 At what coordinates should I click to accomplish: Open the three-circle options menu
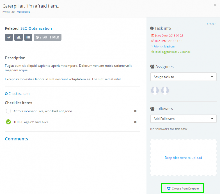(x=211, y=24)
